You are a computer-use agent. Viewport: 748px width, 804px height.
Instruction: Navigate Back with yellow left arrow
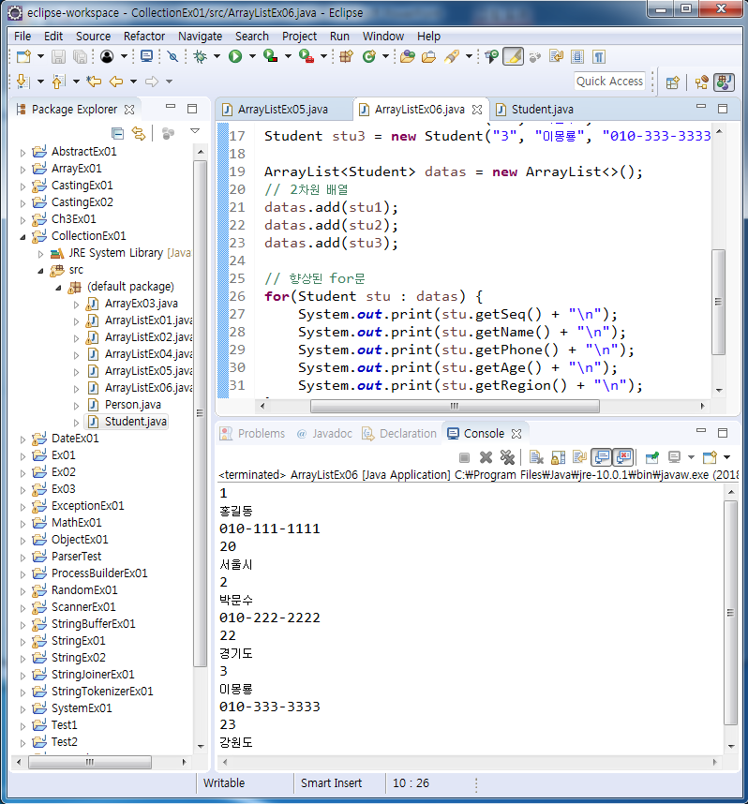point(116,81)
